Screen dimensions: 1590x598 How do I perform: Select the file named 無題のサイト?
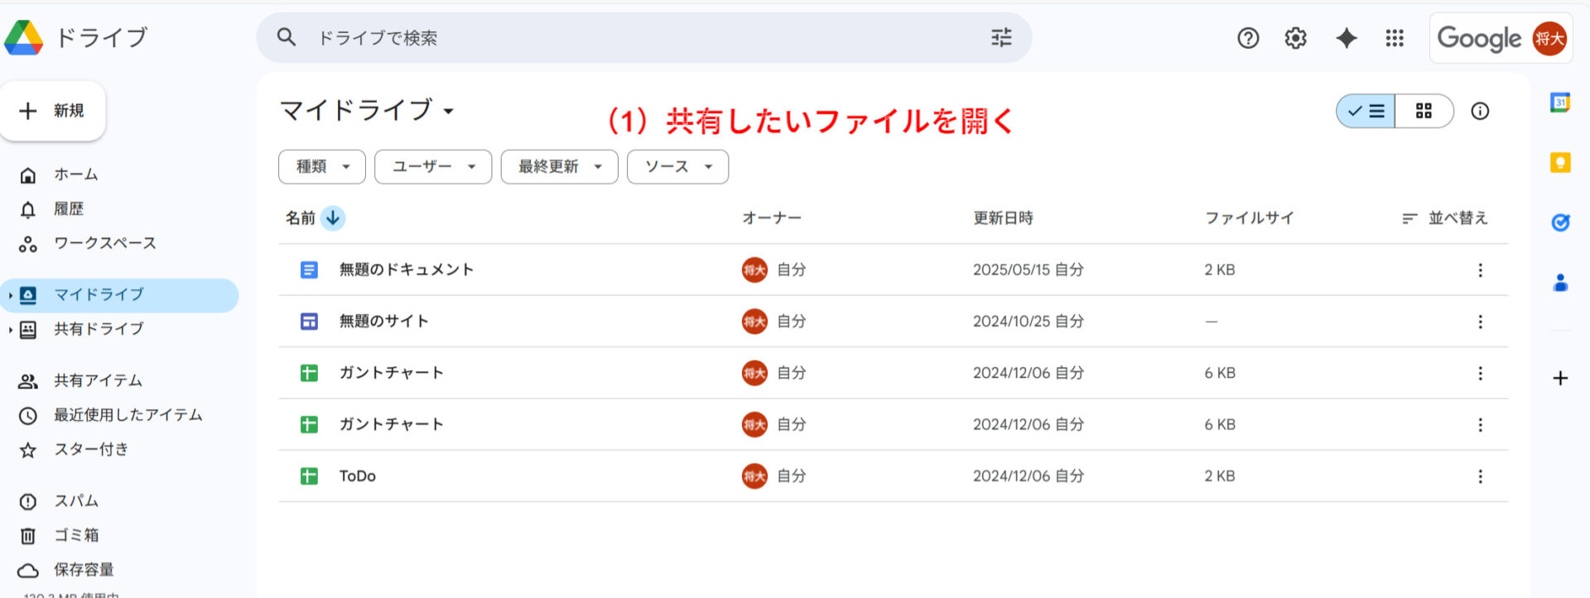(383, 321)
